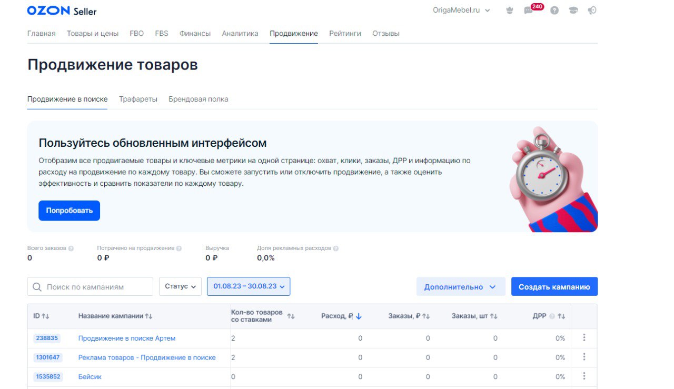Viewport: 674px width, 389px height.
Task: Open the megaphone announcements icon
Action: [x=592, y=10]
